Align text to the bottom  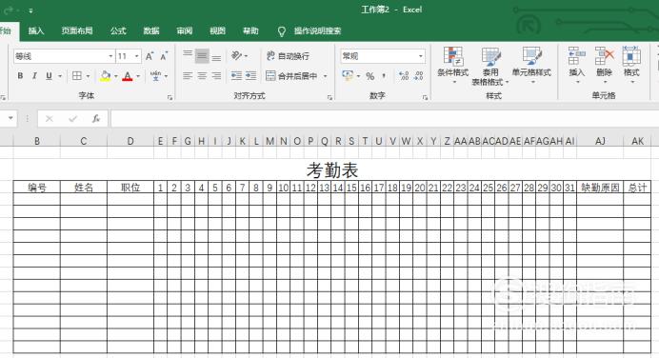point(216,57)
